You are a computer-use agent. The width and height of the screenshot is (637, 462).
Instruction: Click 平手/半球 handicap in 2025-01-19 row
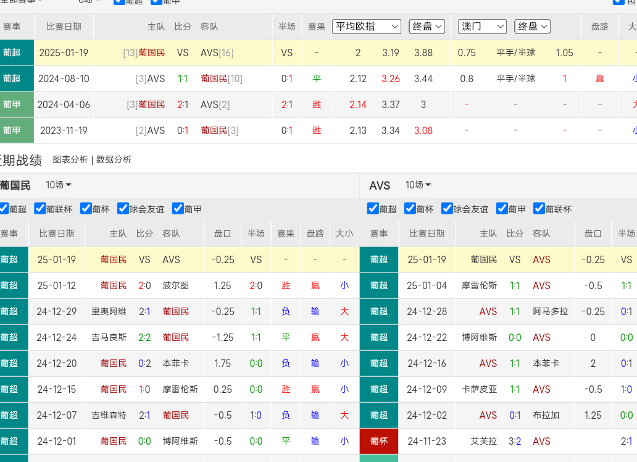click(515, 53)
